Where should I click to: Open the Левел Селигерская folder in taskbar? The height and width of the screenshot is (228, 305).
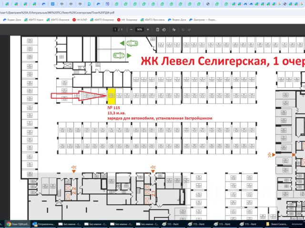[x=277, y=224]
